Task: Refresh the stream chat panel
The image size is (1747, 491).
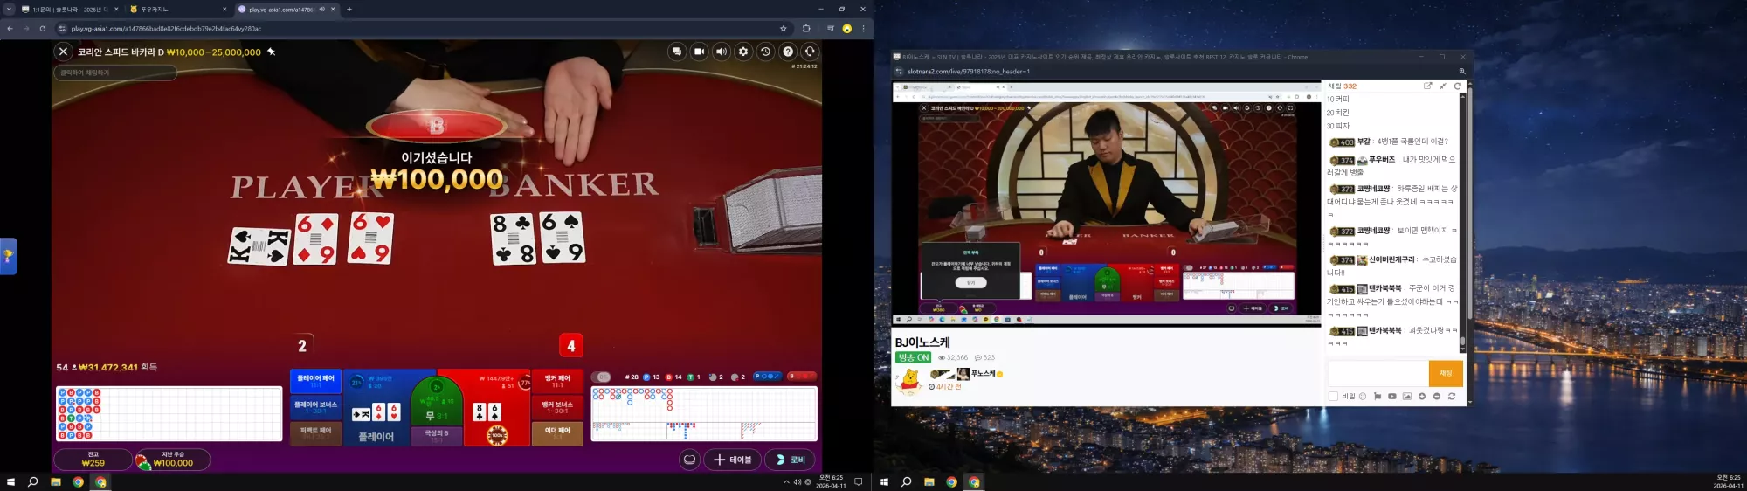Action: 1457,86
